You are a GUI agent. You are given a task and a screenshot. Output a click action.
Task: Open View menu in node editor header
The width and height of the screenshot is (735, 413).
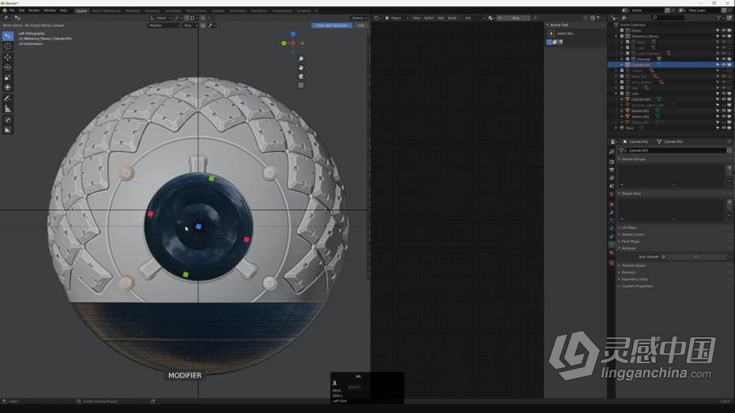point(416,18)
